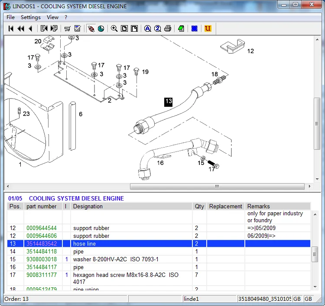Click part number 0009644606
The width and height of the screenshot is (325, 306).
42,236
